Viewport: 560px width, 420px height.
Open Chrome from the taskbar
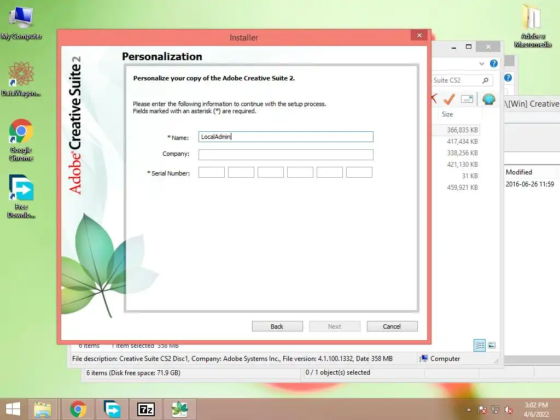tap(78, 409)
